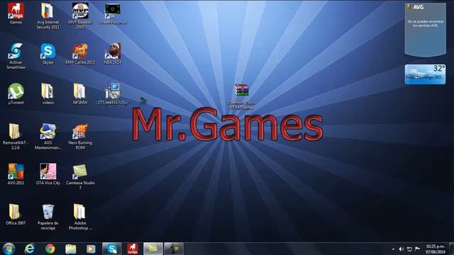
Task: Launch Internet Explorer from the taskbar
Action: pos(29,249)
